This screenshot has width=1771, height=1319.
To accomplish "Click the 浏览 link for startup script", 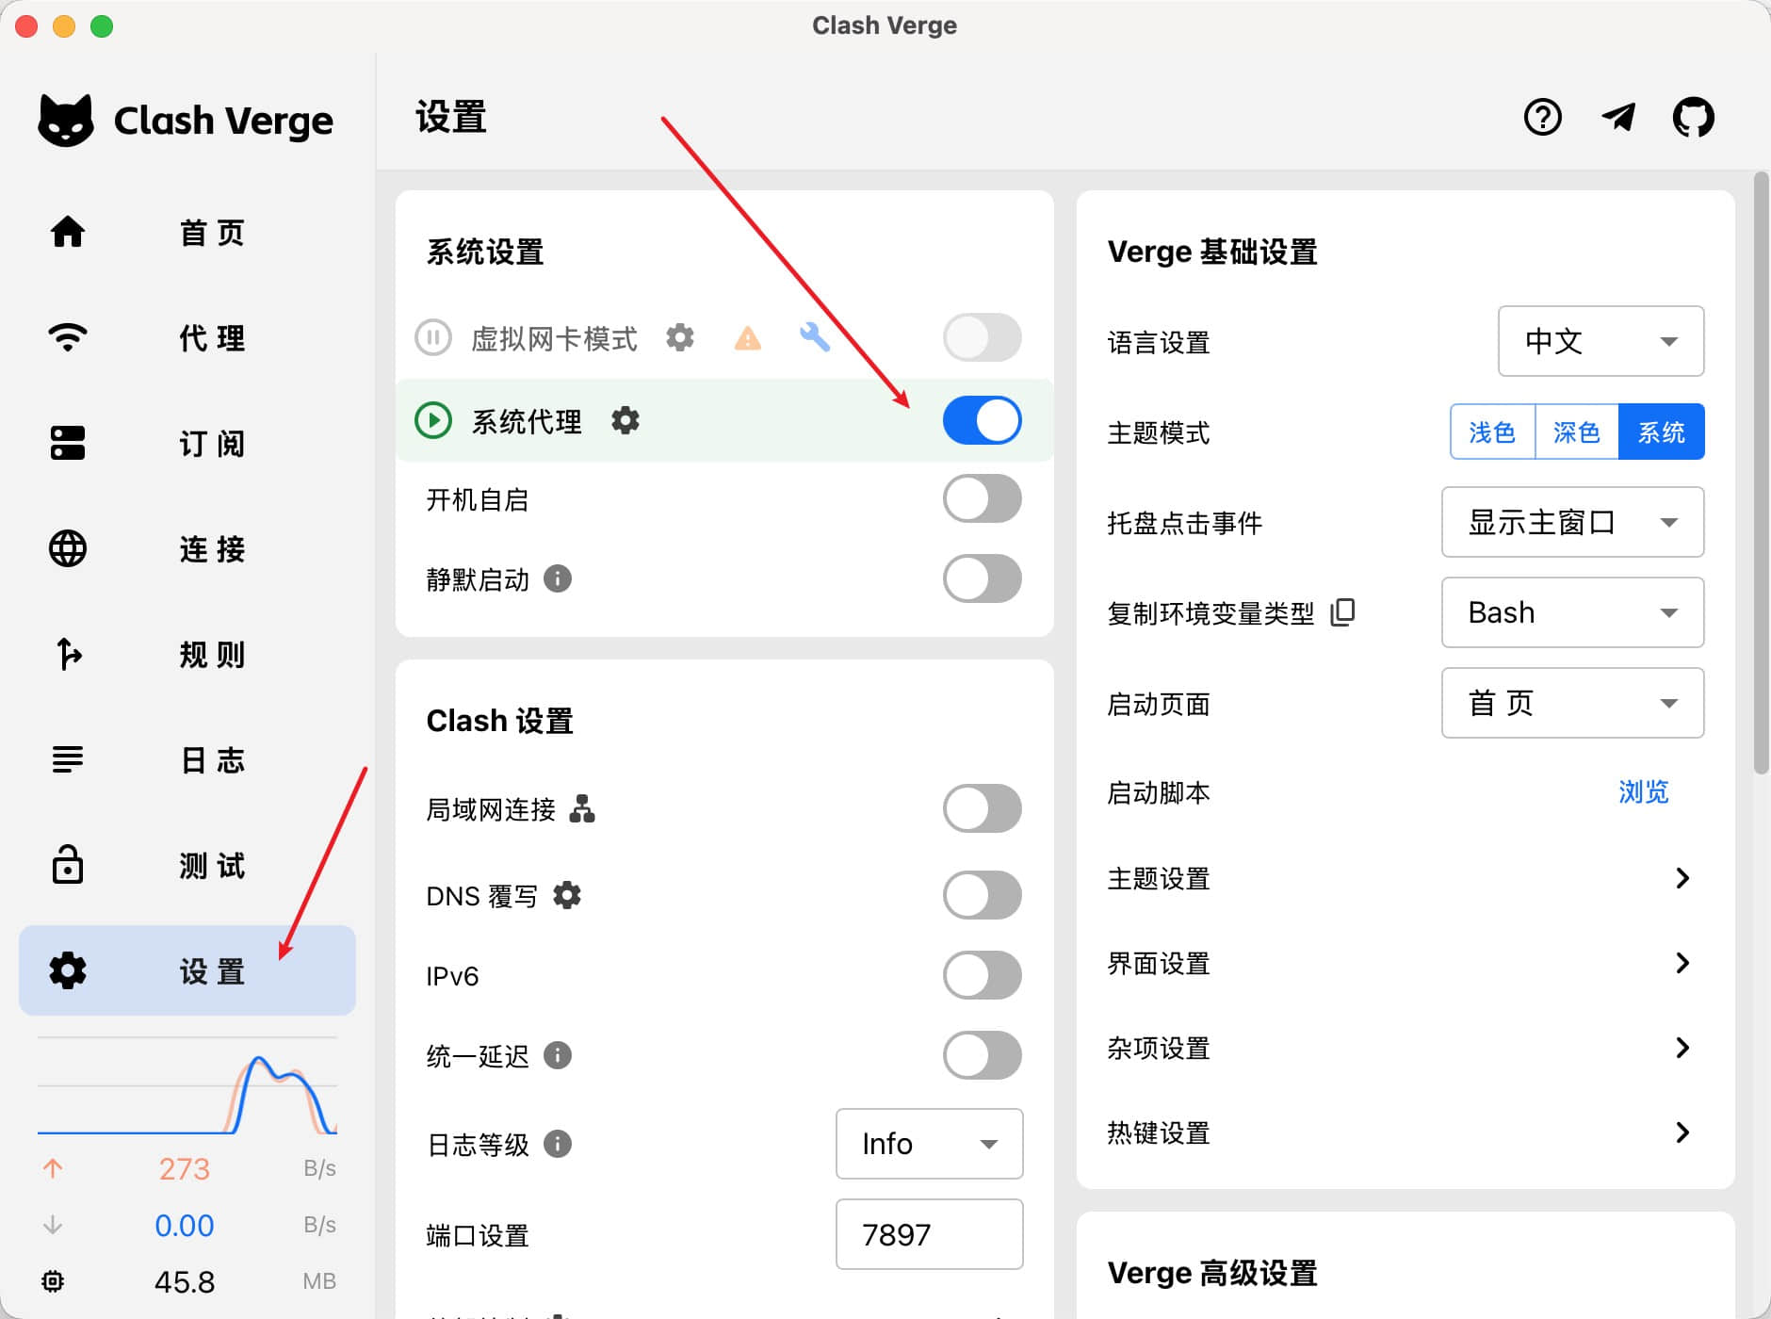I will point(1643,792).
